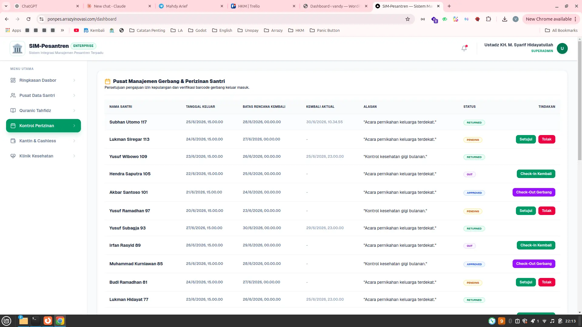This screenshot has height=327, width=582.
Task: Open the Catatan Penting bookmark folder
Action: click(x=147, y=30)
